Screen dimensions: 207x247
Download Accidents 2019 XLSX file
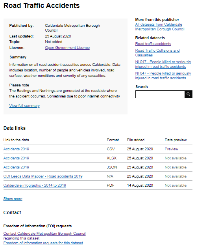point(16,158)
